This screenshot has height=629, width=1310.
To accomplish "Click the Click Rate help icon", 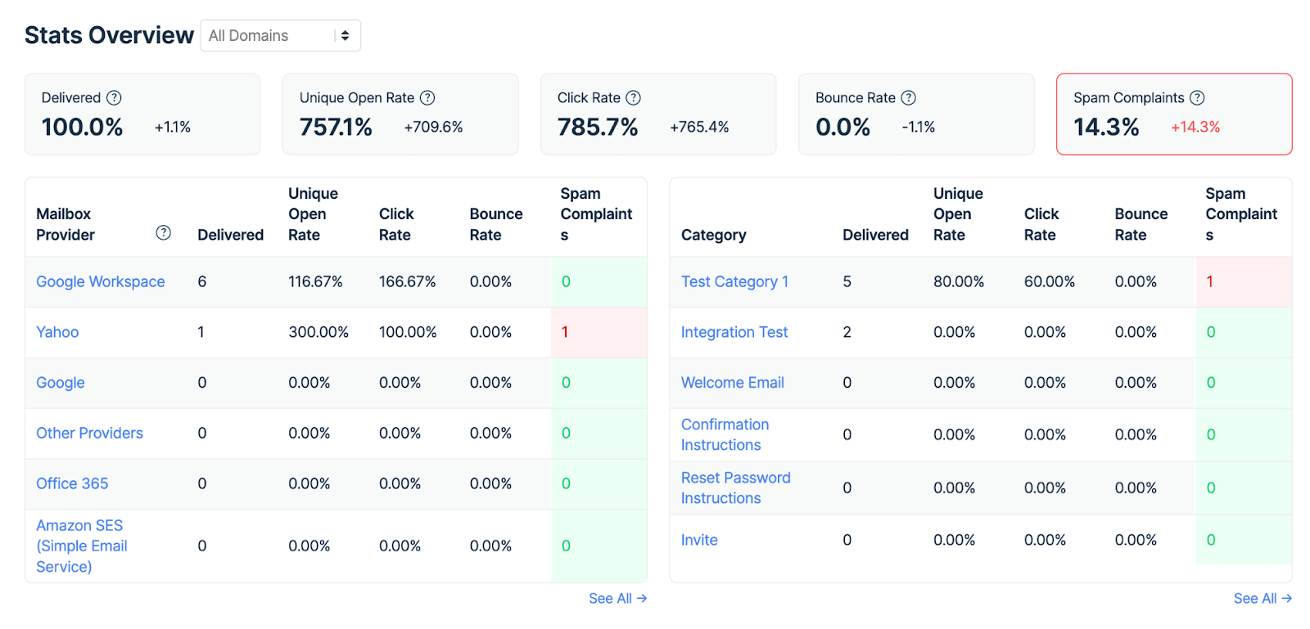I will (633, 98).
